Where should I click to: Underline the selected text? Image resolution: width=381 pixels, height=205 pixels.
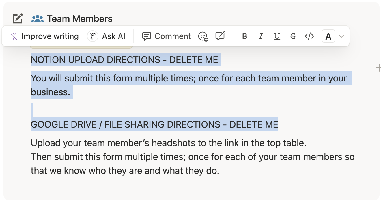pos(277,36)
